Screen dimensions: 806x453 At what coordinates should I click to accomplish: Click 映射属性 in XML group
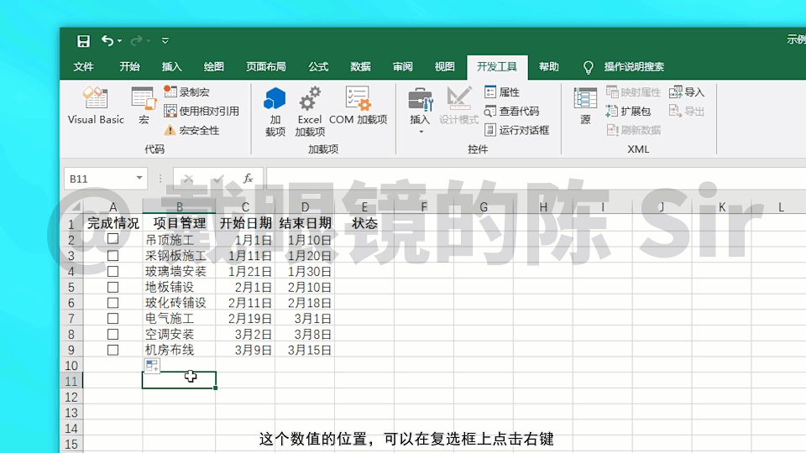[x=633, y=92]
